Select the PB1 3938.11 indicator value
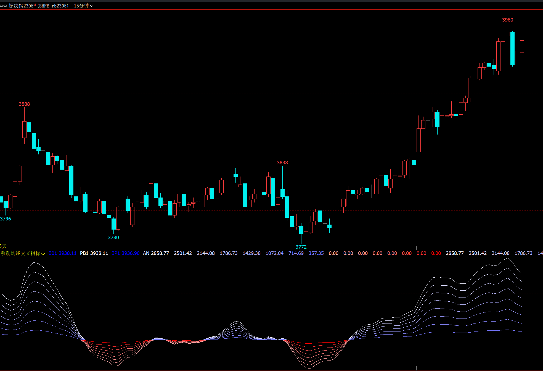 point(94,253)
